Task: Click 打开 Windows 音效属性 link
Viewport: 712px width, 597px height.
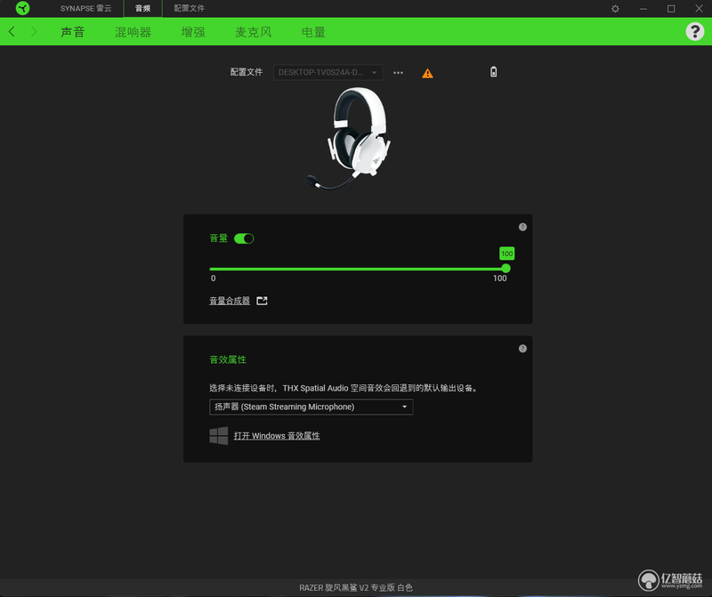Action: [277, 436]
